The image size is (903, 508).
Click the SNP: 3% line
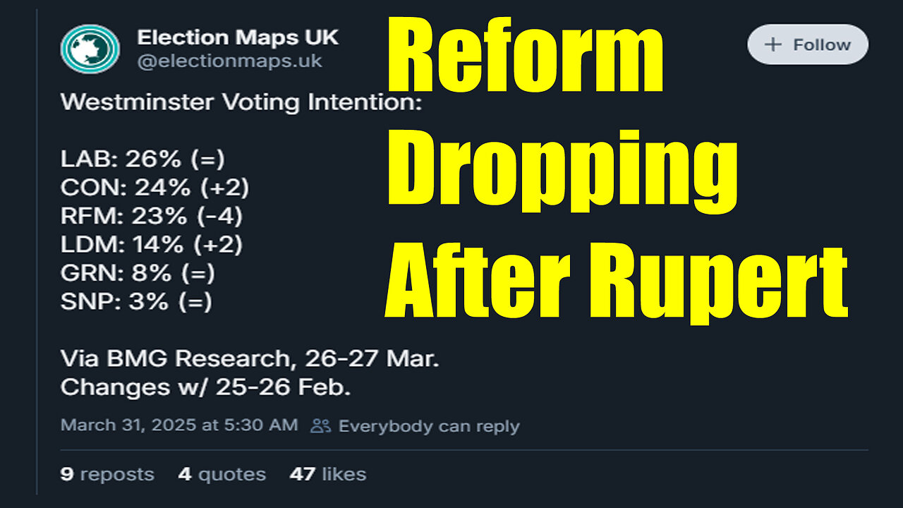(136, 301)
